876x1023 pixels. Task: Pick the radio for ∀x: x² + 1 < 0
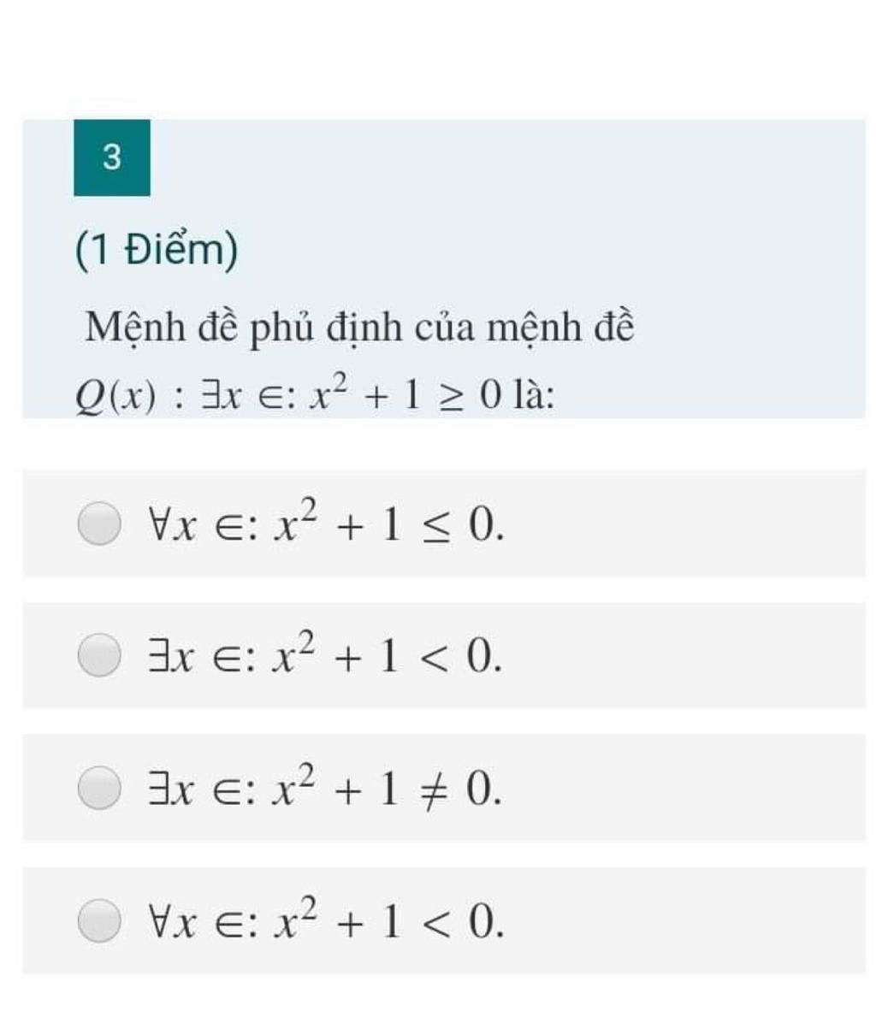[99, 921]
